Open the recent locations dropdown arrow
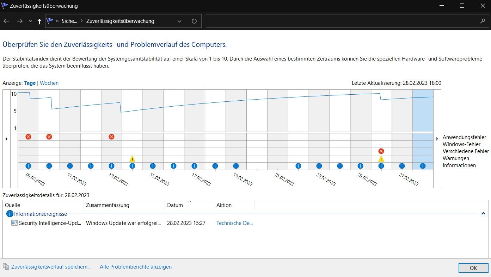Image resolution: width=491 pixels, height=277 pixels. (30, 21)
